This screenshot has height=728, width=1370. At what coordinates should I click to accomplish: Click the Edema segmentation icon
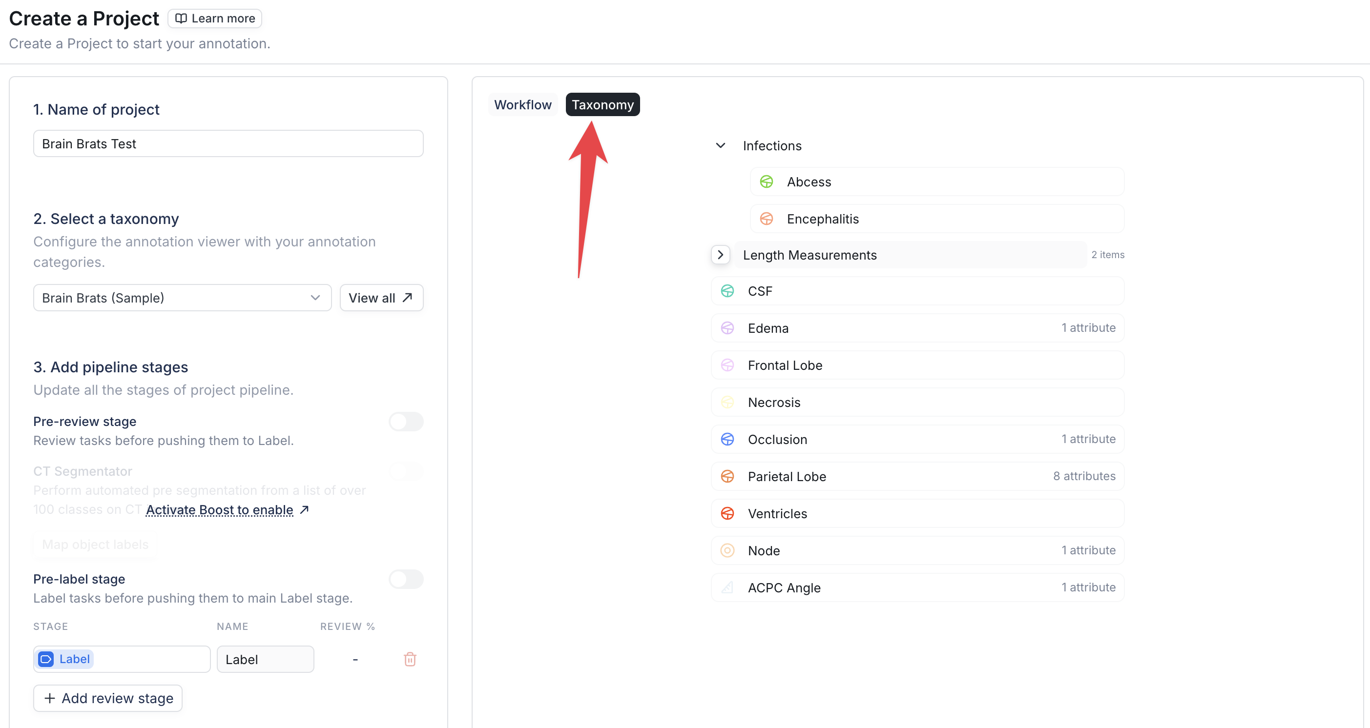pos(727,328)
